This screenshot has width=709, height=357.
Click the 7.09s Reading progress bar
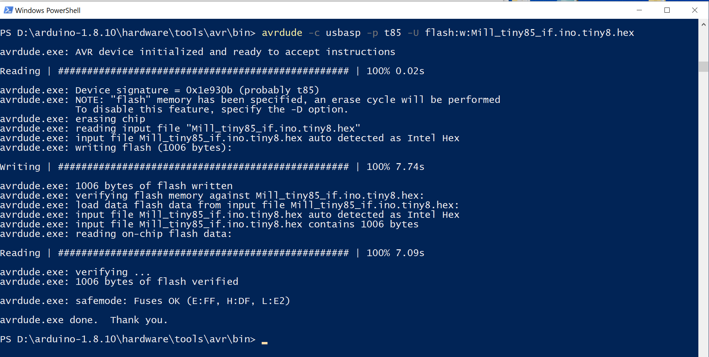pyautogui.click(x=203, y=253)
